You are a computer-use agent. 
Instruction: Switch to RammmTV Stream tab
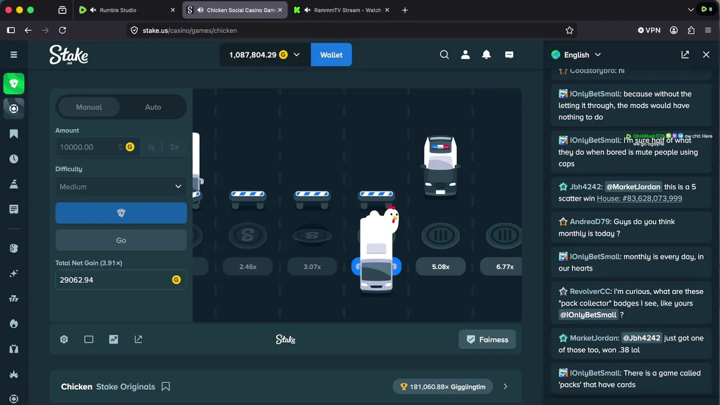[x=343, y=10]
